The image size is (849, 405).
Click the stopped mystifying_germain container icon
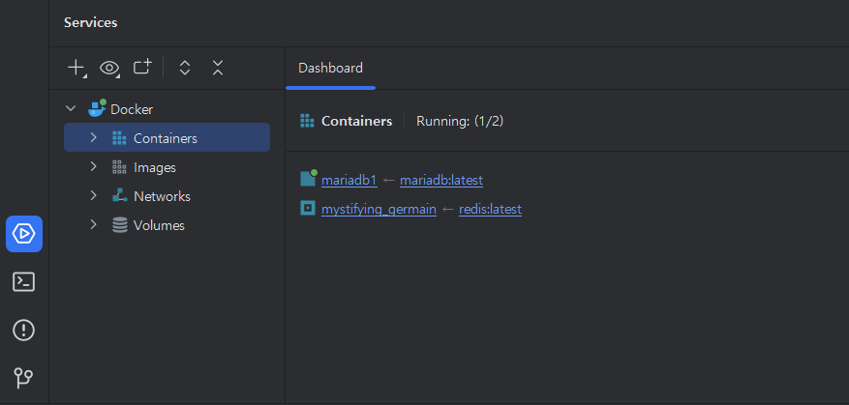[x=308, y=208]
